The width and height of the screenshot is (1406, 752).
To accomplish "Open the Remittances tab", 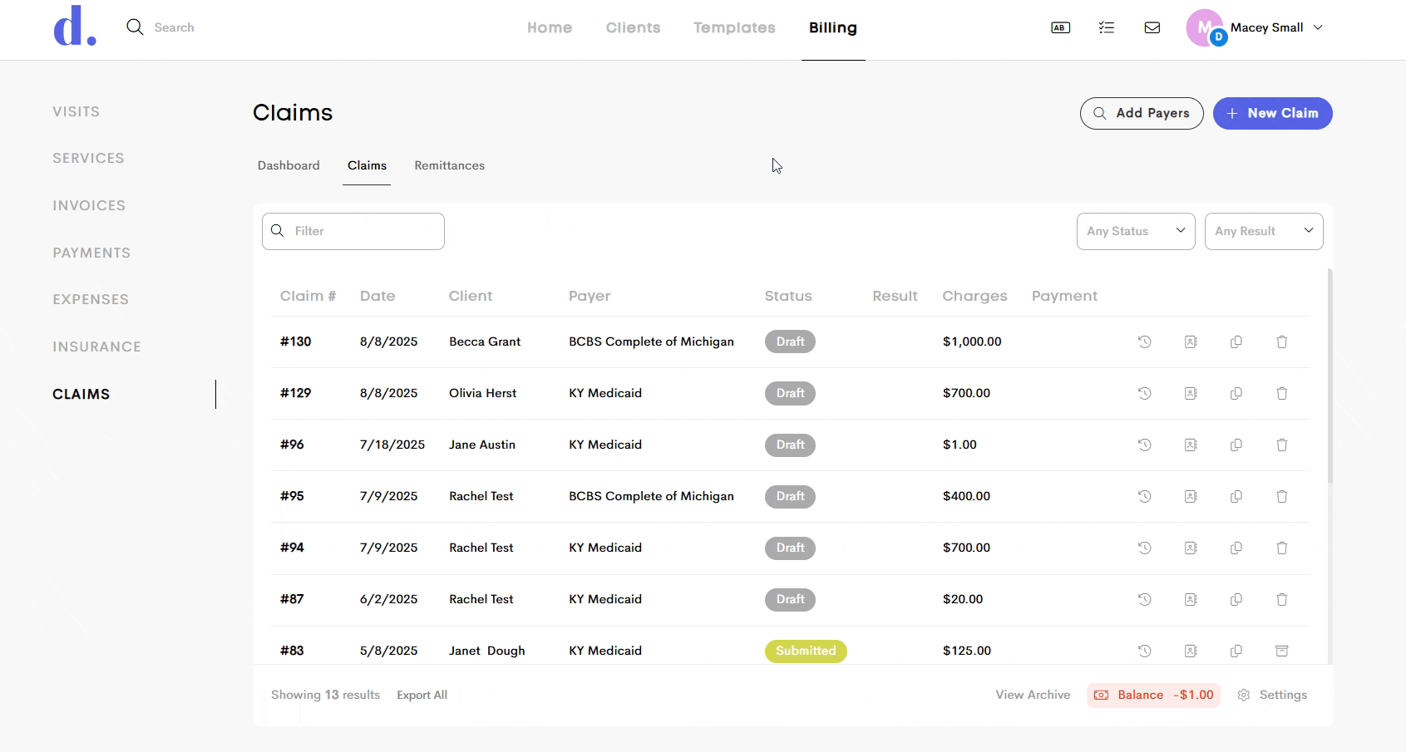I will [x=449, y=165].
